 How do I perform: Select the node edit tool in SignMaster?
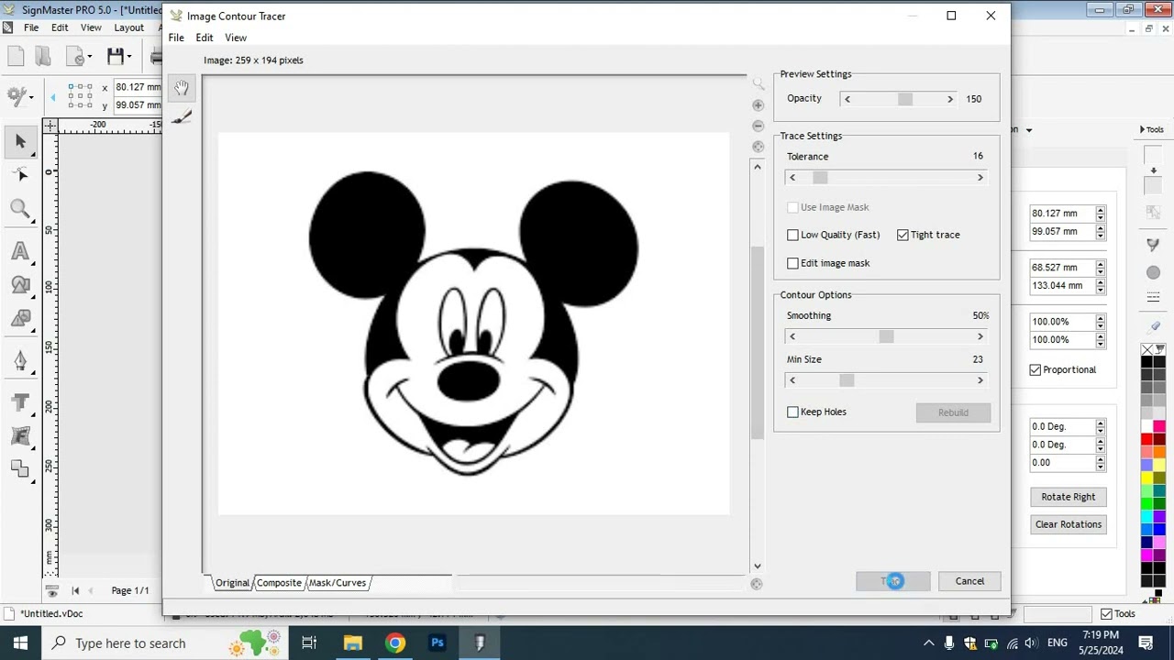tap(20, 174)
